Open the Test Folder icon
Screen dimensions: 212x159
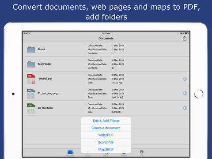click(31, 64)
